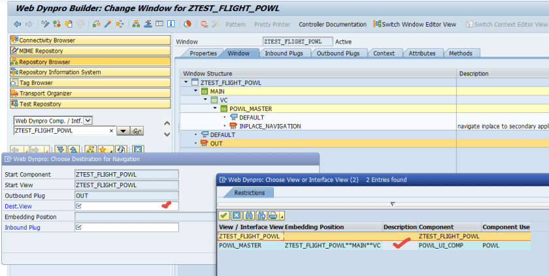The height and width of the screenshot is (276, 549).
Task: Click the Where-Used List arrows icon
Action: click(120, 24)
